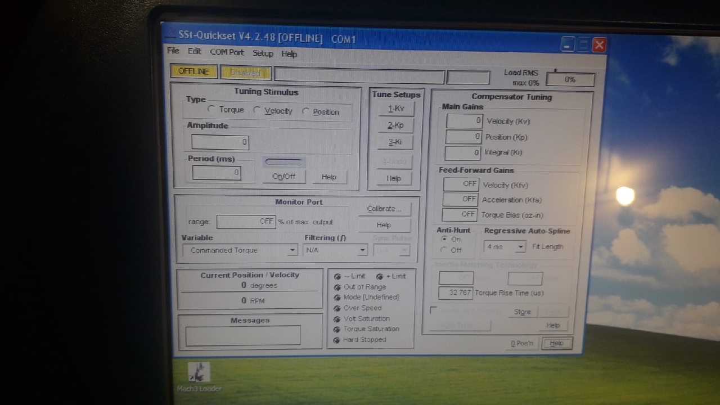Click the "0 degrees" position readout

click(x=259, y=285)
